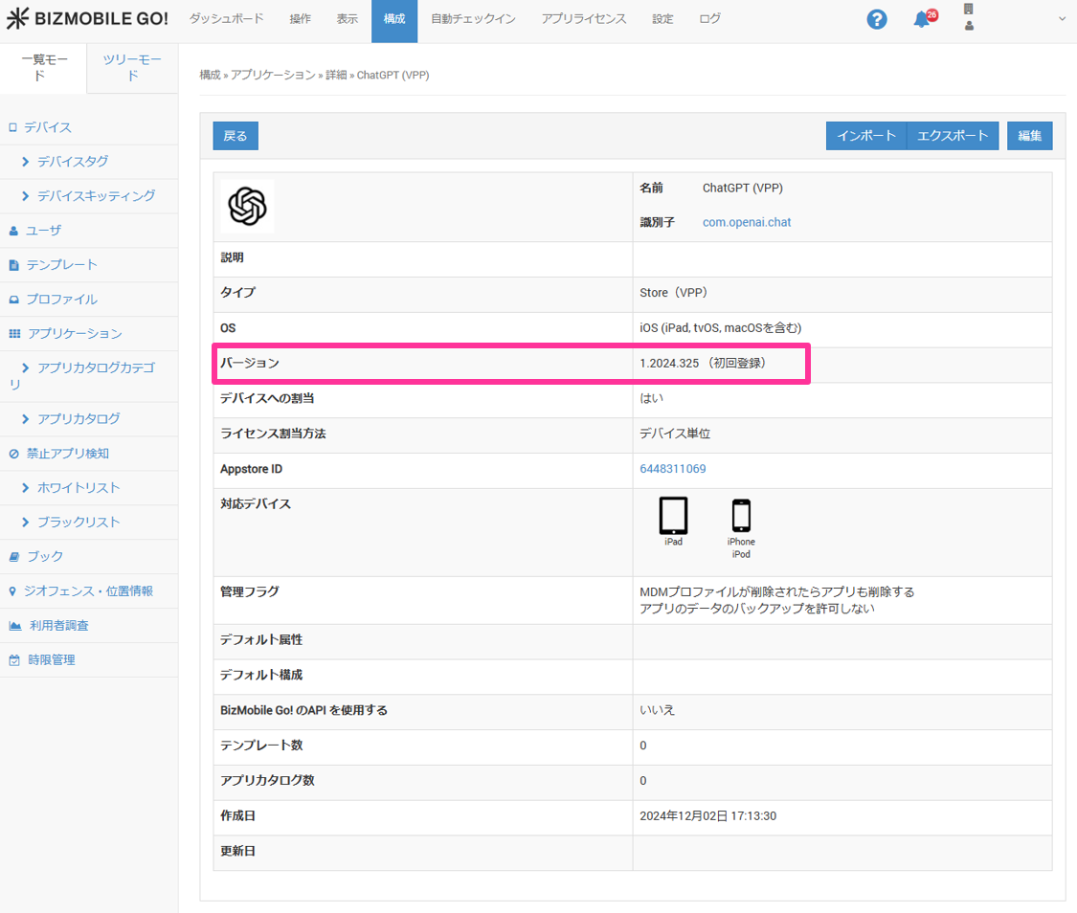Click the 戻る button
This screenshot has height=913, width=1077.
pos(236,136)
